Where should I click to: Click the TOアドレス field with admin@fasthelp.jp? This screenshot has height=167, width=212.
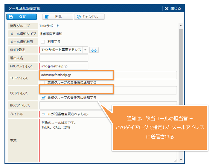tap(76, 75)
